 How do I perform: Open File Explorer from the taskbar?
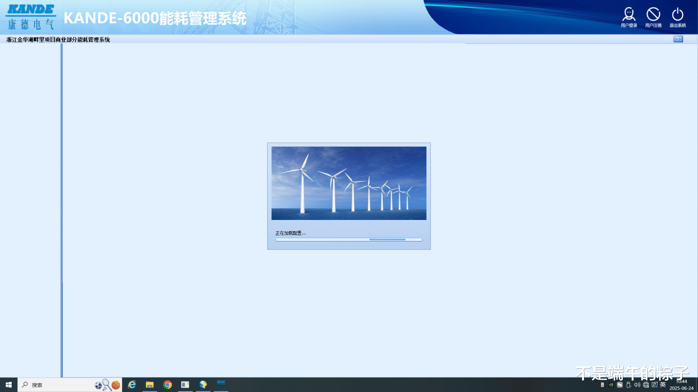(150, 385)
